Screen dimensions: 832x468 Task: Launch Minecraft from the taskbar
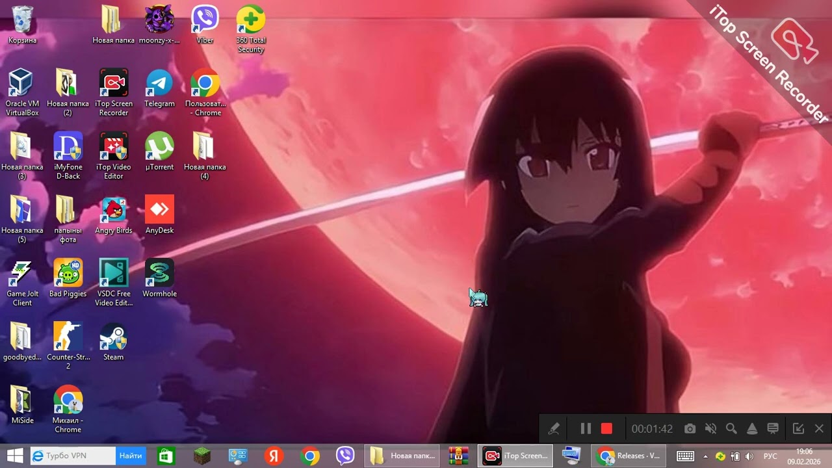click(201, 456)
